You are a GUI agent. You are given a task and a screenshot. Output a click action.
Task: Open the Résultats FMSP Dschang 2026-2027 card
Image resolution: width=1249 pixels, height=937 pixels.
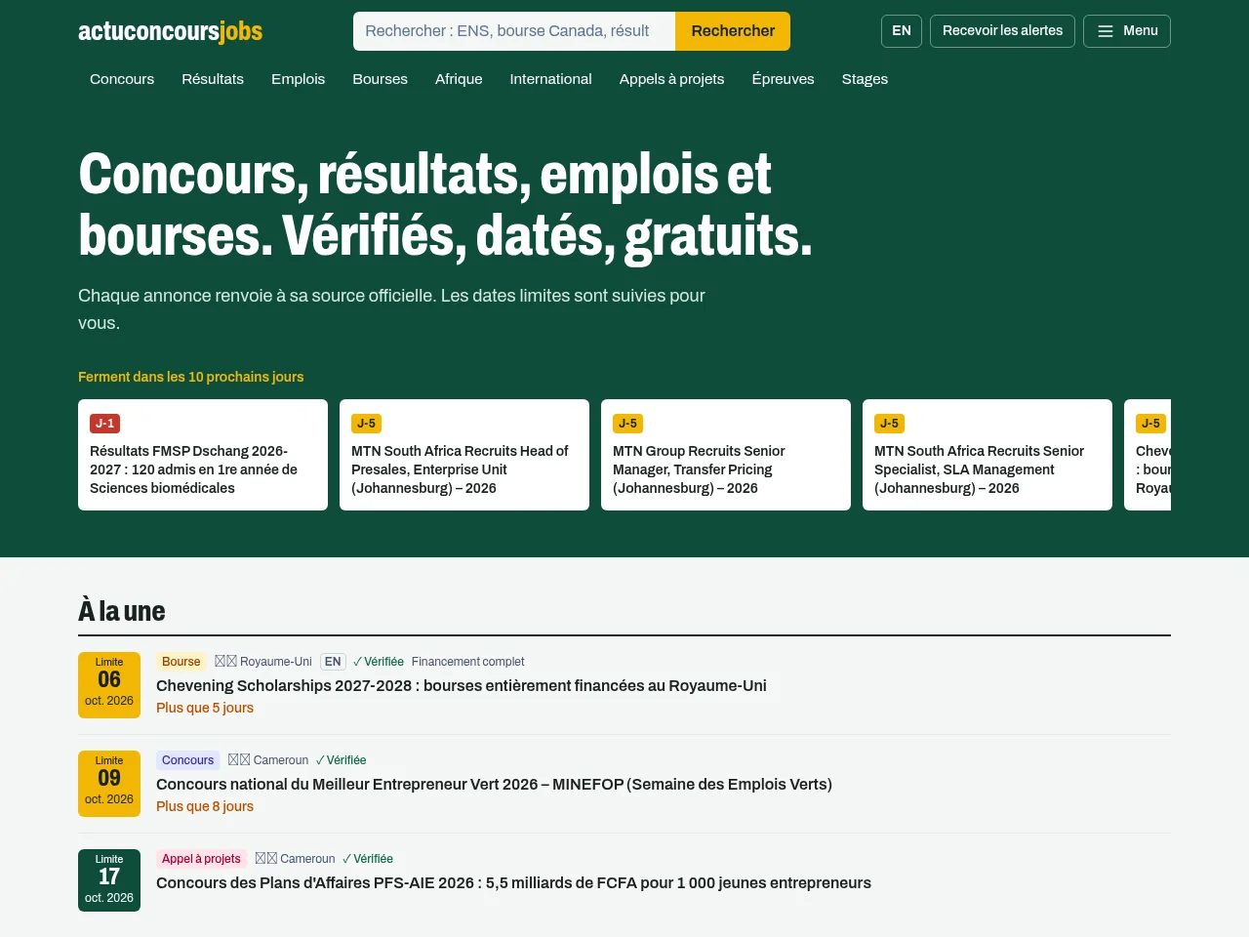pyautogui.click(x=203, y=455)
